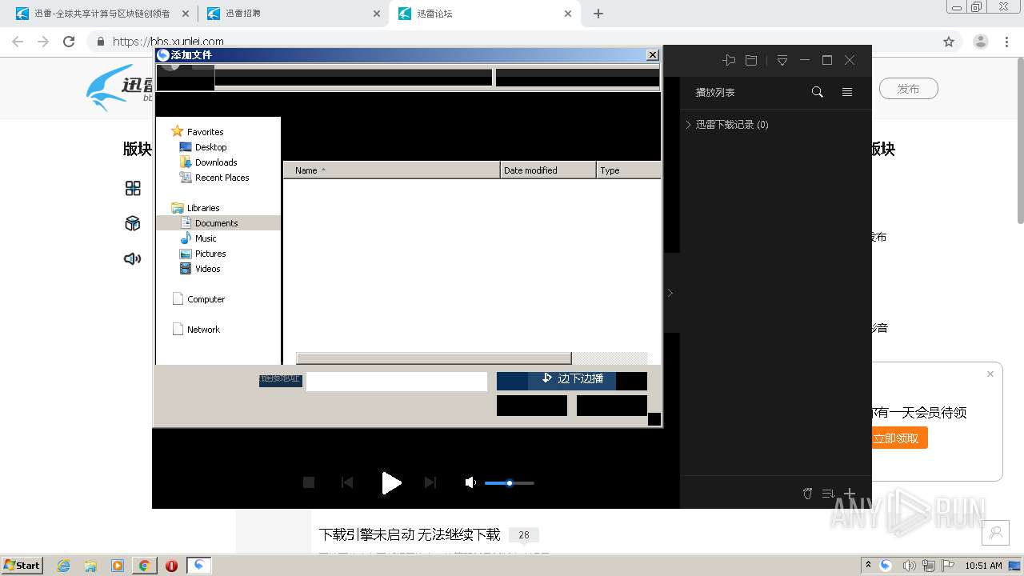Screen dimensions: 1024x576
Task: Select Desktop under Favorites
Action: pos(210,147)
